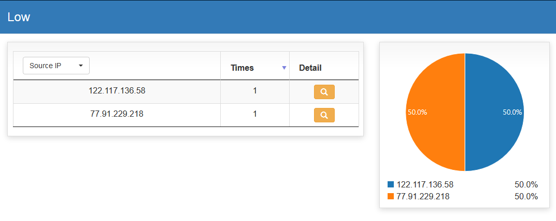Image resolution: width=556 pixels, height=221 pixels.
Task: Sort by the Times column header
Action: 243,68
